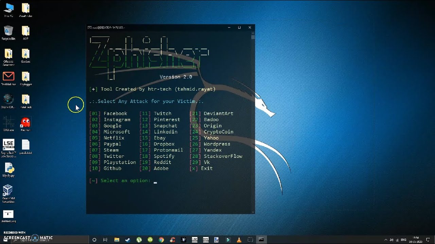Open the This PC desktop icon
Screen dimensions: 435x244
8,10
